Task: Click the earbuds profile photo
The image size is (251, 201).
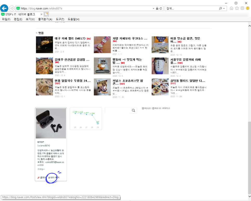Action: [x=51, y=123]
